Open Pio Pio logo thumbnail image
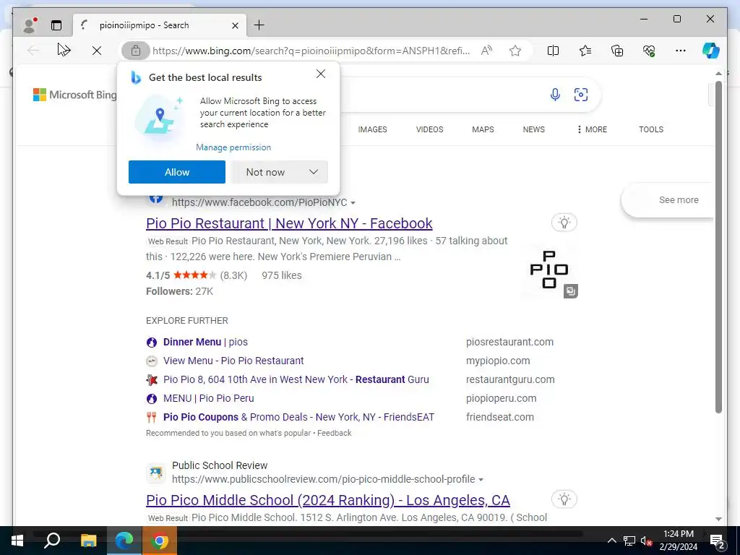Viewport: 740px width, 555px height. point(549,270)
